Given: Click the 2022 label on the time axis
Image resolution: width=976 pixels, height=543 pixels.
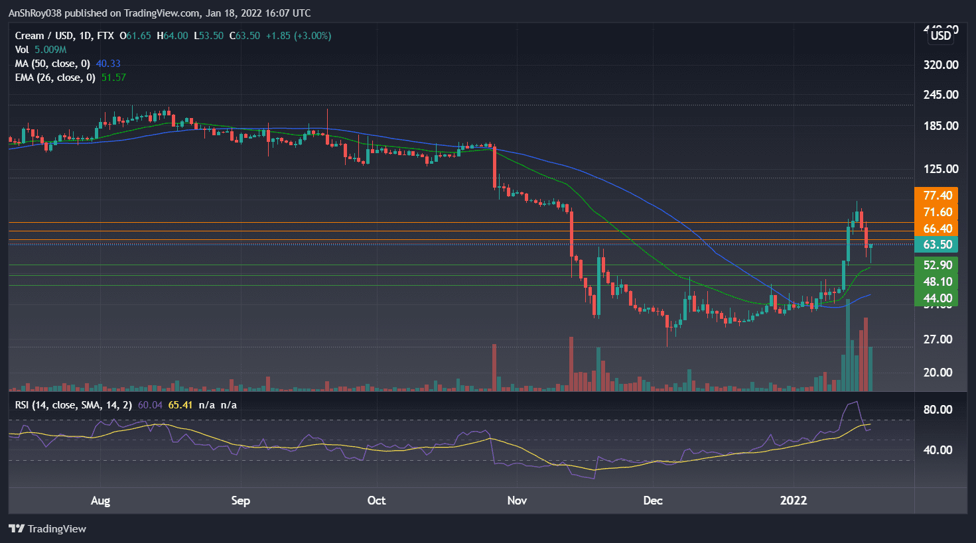Looking at the screenshot, I should 794,501.
